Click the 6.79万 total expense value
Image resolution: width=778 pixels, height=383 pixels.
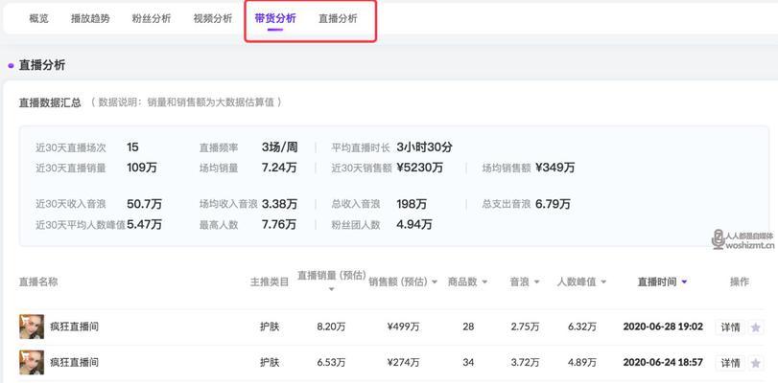coord(554,204)
